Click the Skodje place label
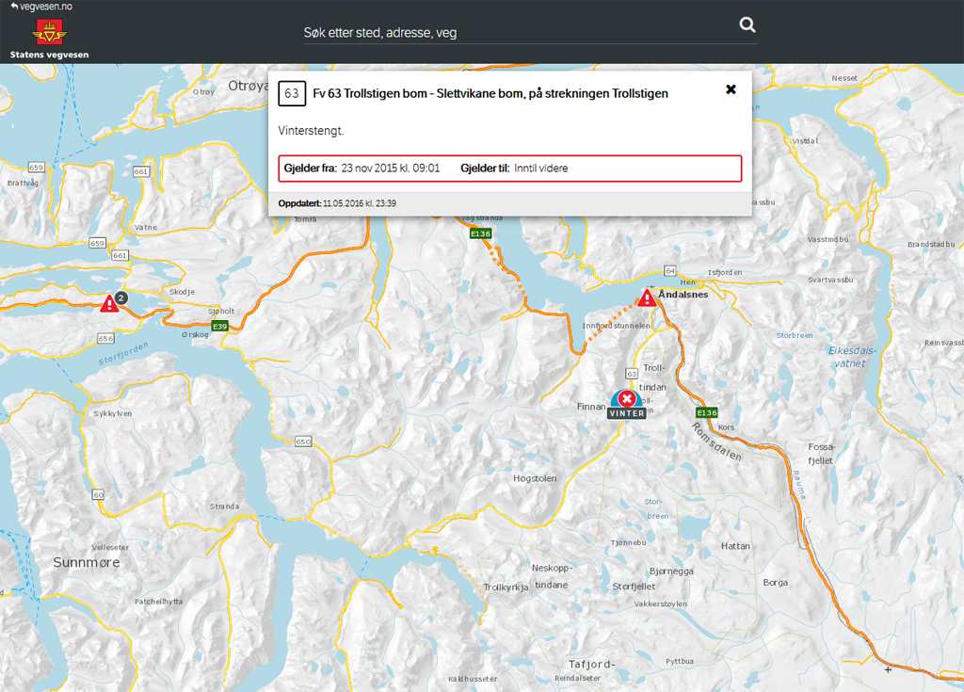The height and width of the screenshot is (692, 964). (182, 292)
